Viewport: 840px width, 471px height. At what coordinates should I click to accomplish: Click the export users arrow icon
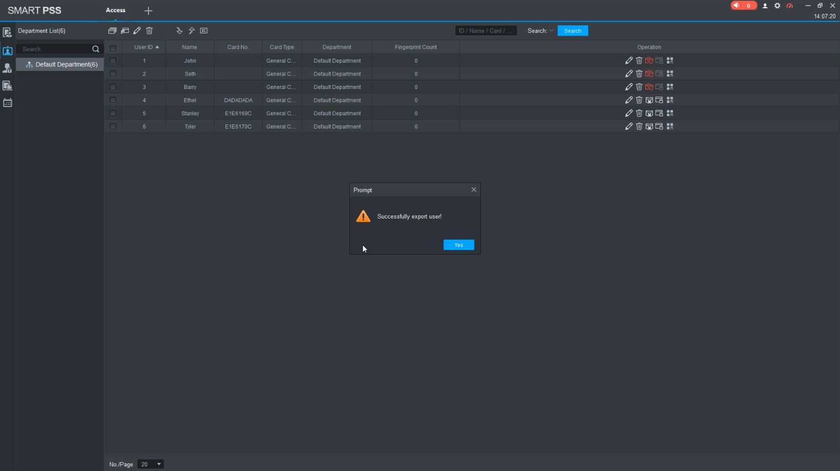point(192,31)
